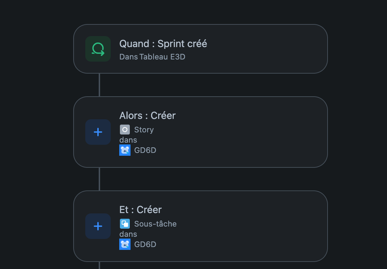Click the GD6D project name in Alors card
Image resolution: width=387 pixels, height=269 pixels.
coord(145,150)
